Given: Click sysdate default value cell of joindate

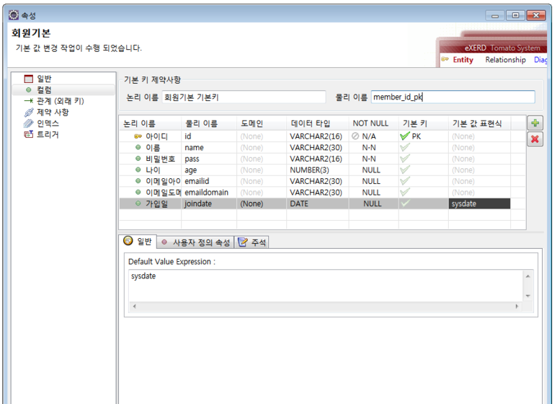Looking at the screenshot, I should click(x=480, y=203).
